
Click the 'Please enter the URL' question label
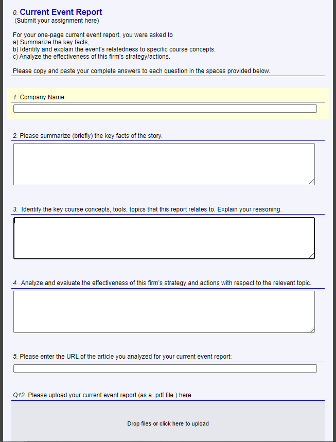[x=126, y=357]
